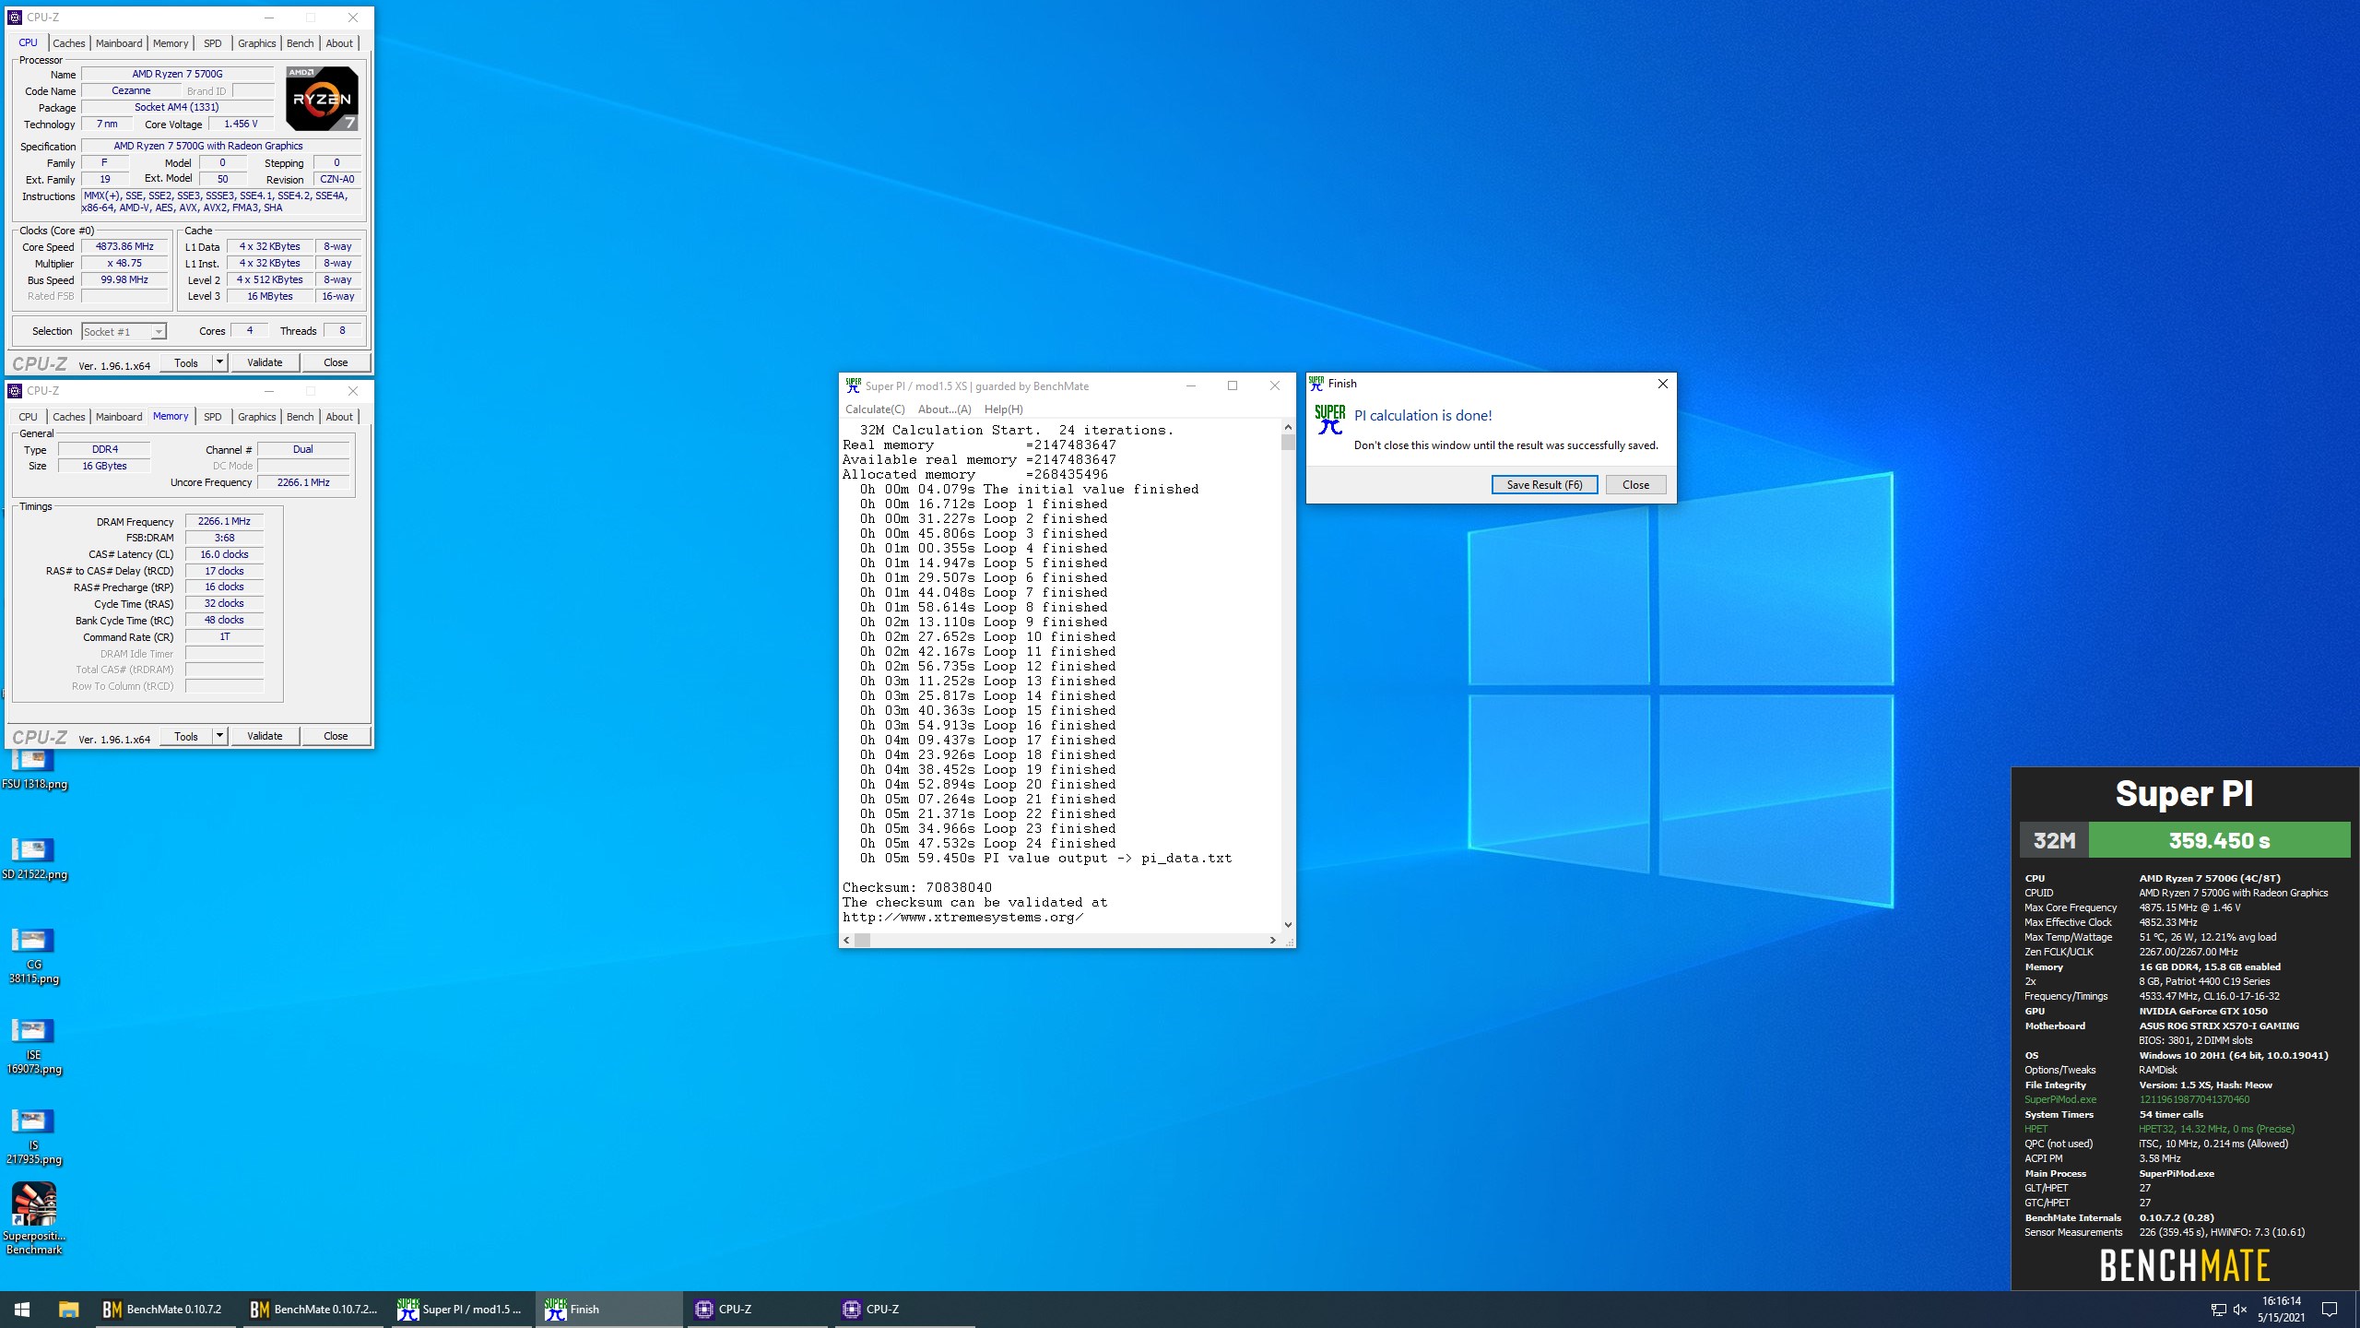Close the Finish dialog with X

pos(1662,384)
